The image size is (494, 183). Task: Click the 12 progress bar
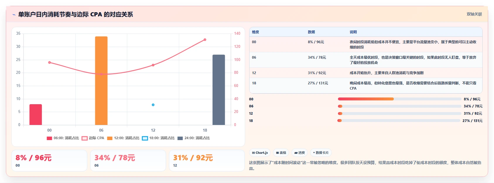[399, 114]
